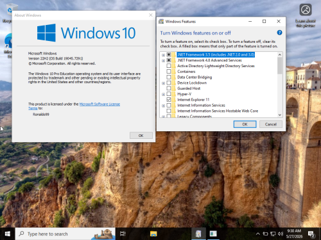Uncheck Internet Explorer 11 feature
The height and width of the screenshot is (240, 321).
pyautogui.click(x=169, y=99)
